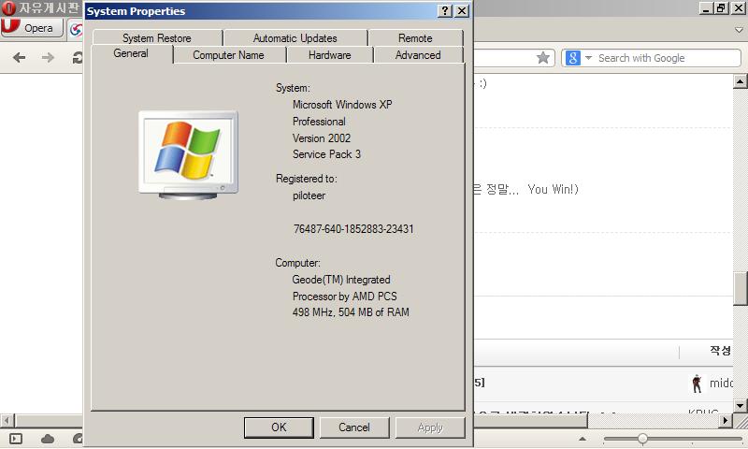Click the Opera Link cloud icon
This screenshot has width=748, height=449.
coord(48,439)
